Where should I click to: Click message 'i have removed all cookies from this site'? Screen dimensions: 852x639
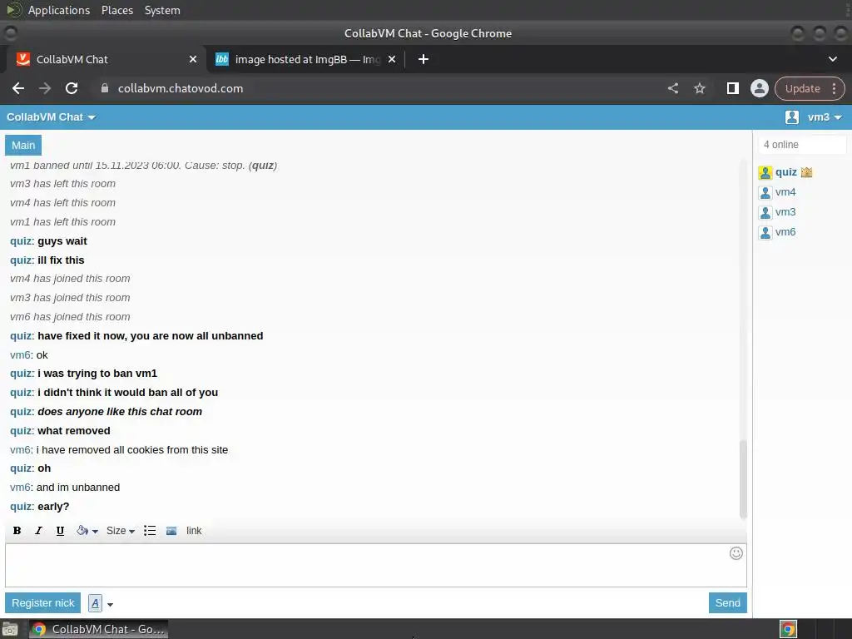tap(132, 450)
